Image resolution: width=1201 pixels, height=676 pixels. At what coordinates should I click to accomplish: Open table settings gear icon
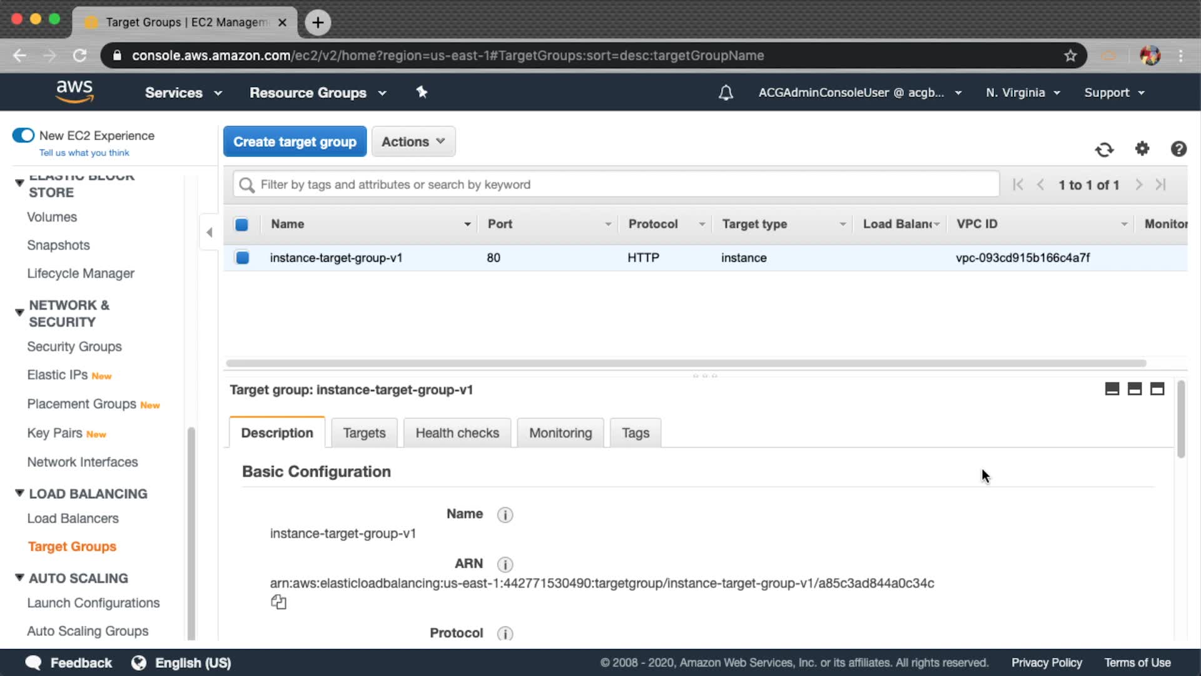1142,149
